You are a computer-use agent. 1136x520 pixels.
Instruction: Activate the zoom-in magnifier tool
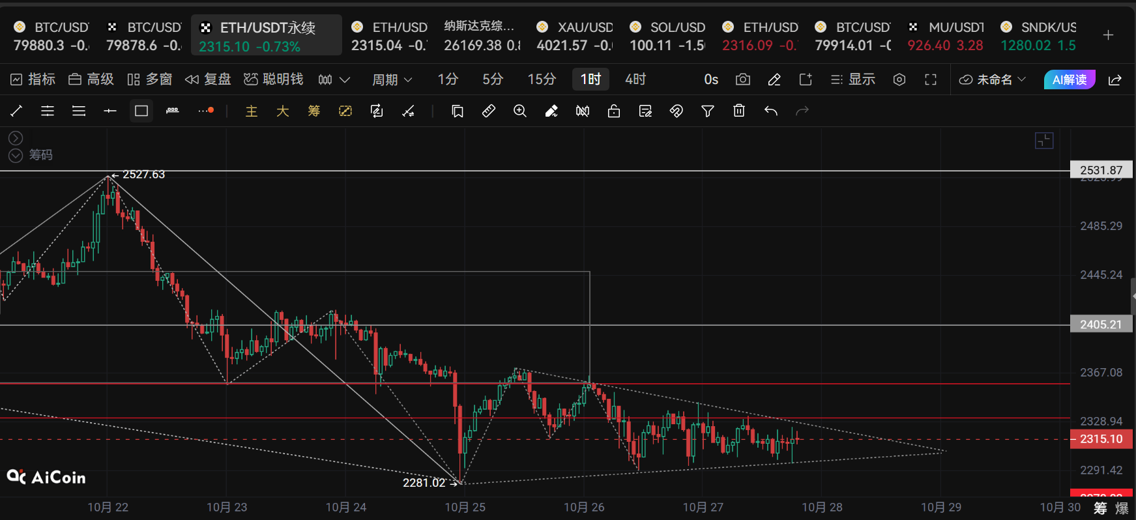pyautogui.click(x=520, y=111)
